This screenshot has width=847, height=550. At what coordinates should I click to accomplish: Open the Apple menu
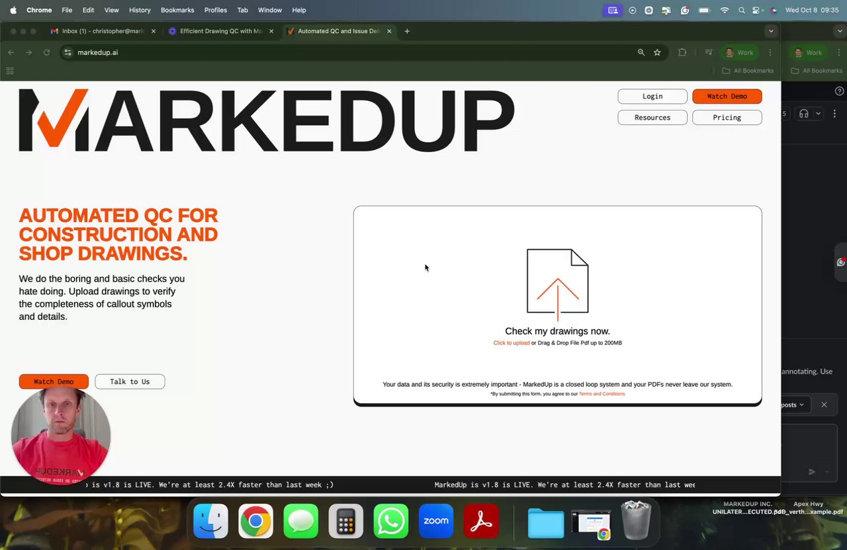click(13, 10)
